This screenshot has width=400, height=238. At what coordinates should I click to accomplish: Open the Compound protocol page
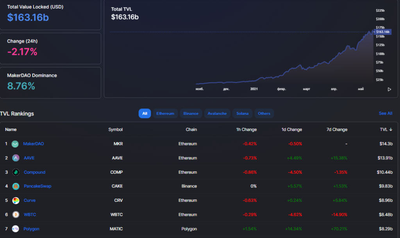pyautogui.click(x=34, y=173)
